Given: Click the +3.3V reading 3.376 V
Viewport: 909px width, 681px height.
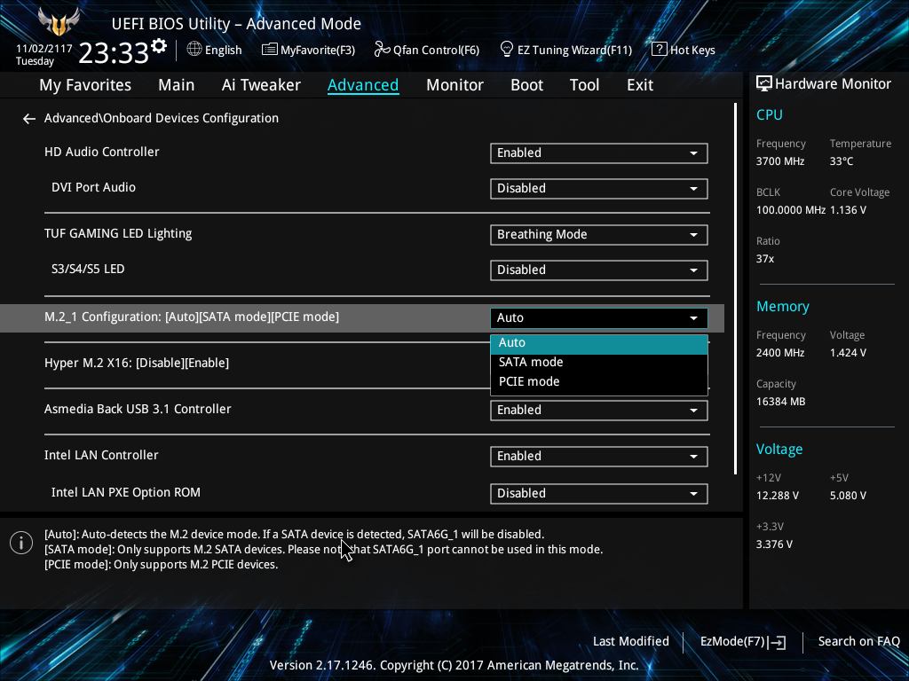Looking at the screenshot, I should [x=774, y=544].
